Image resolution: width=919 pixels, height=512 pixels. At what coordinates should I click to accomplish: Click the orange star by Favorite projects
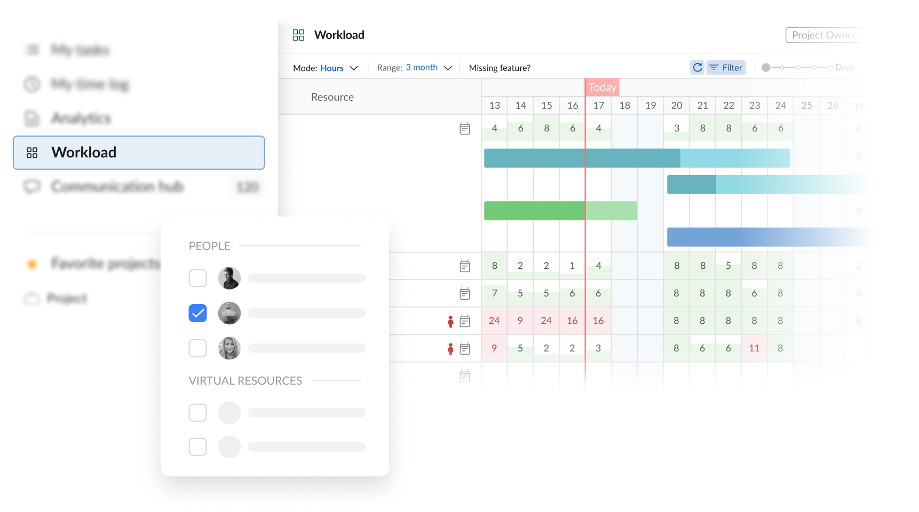[32, 264]
